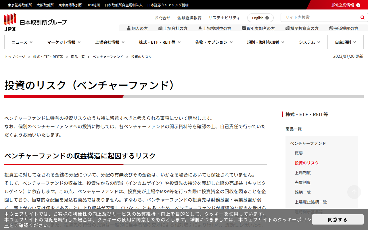
Task: Click the ベンチャーファンドの収益構造に起因するリスク heading
Action: click(80, 156)
